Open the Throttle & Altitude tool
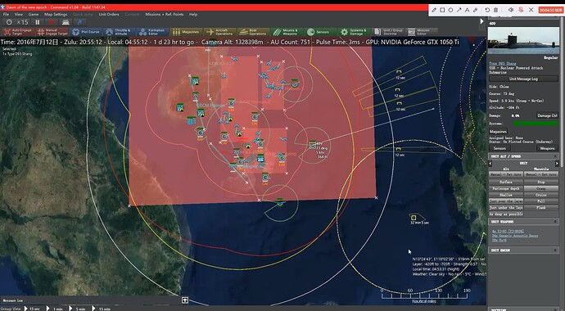The height and width of the screenshot is (311, 565). tap(119, 32)
